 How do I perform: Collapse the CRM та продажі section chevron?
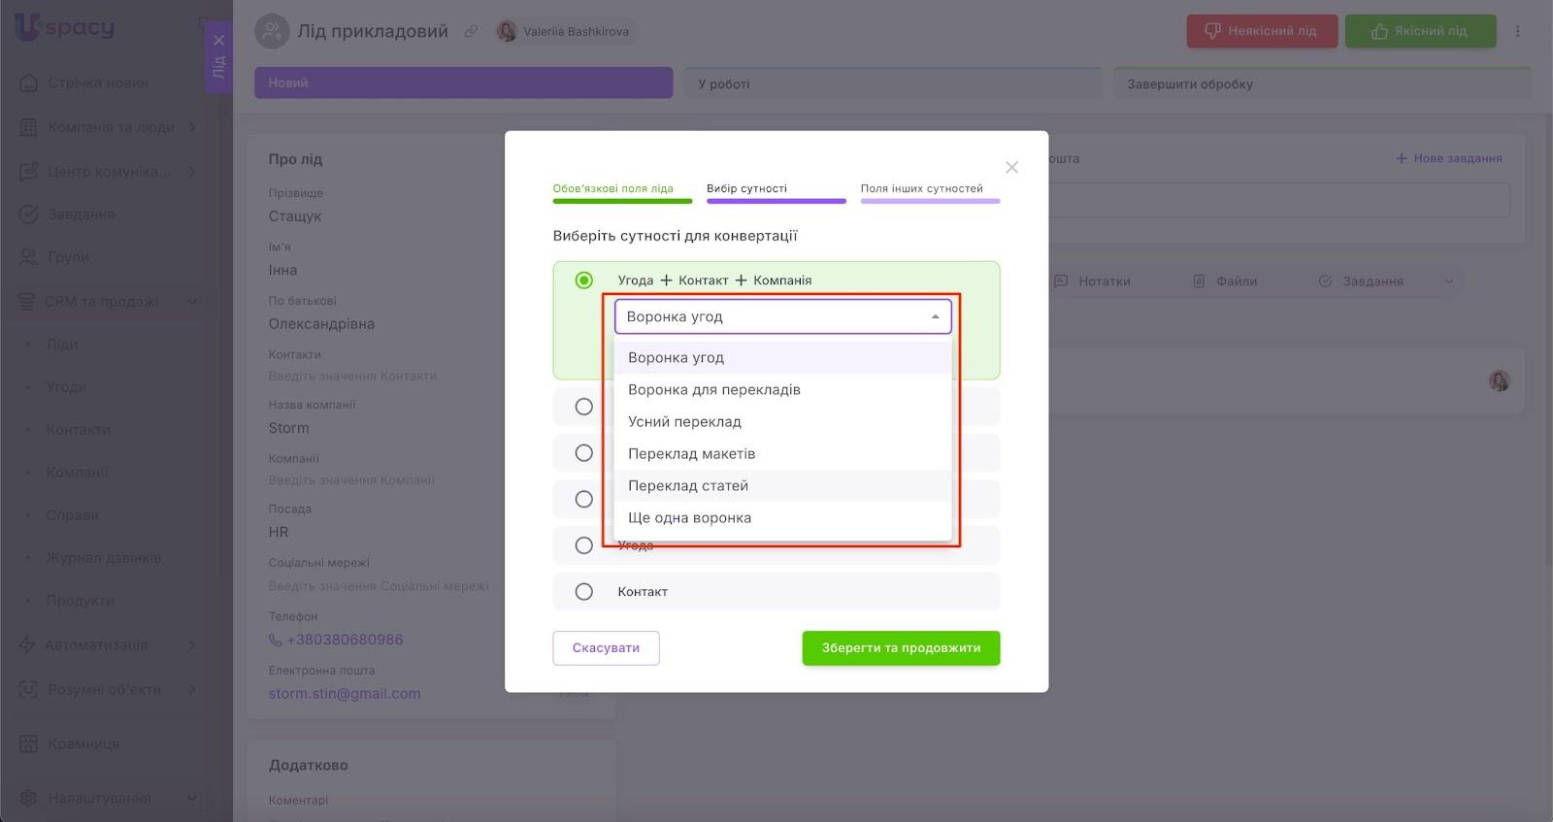(x=192, y=302)
